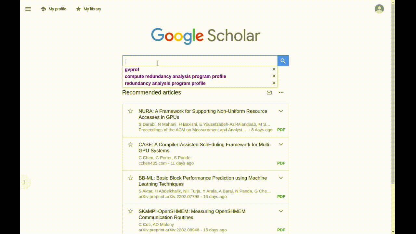The height and width of the screenshot is (234, 416).
Task: Star the SKaMPI-OpenSHMEM article
Action: 130,211
